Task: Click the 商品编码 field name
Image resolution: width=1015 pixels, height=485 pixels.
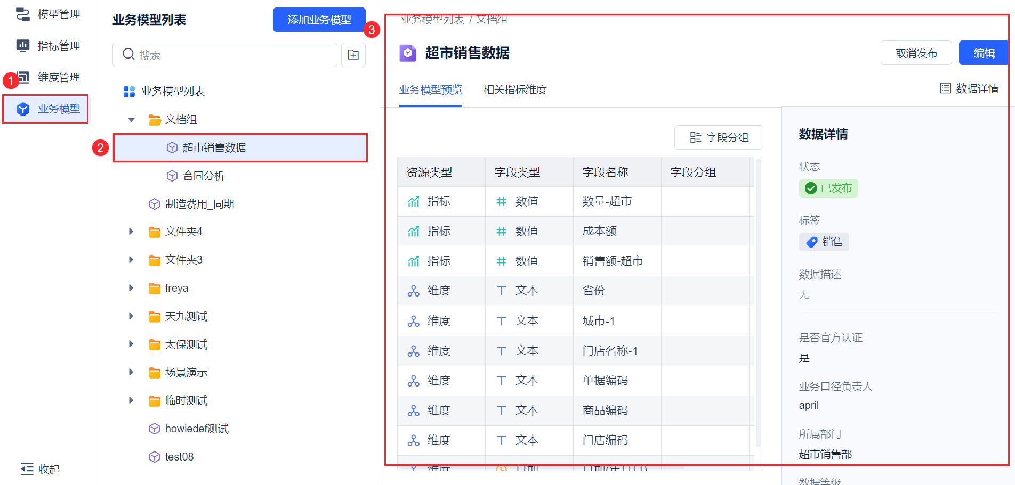Action: [605, 410]
